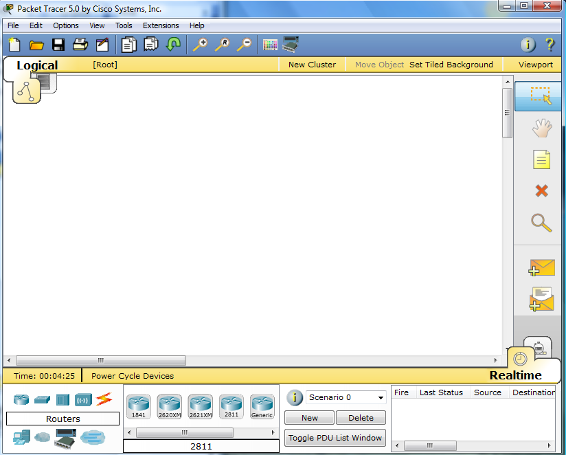This screenshot has height=455, width=566.
Task: Choose the Routers device category icon
Action: click(21, 400)
